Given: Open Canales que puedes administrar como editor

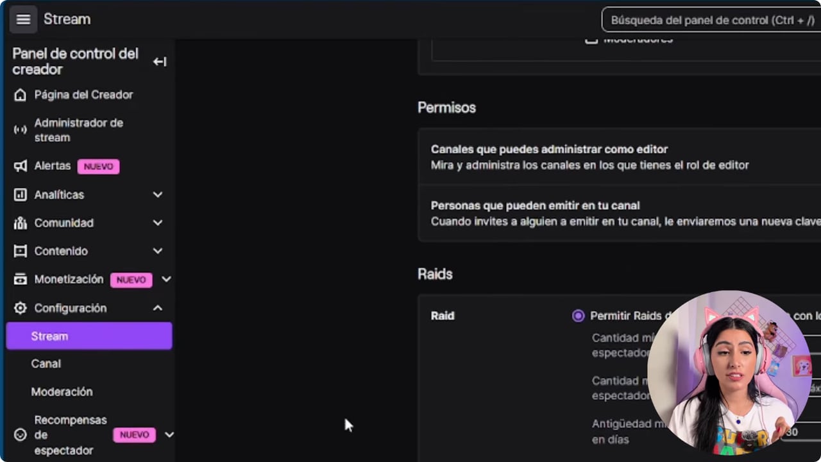Looking at the screenshot, I should 620,157.
